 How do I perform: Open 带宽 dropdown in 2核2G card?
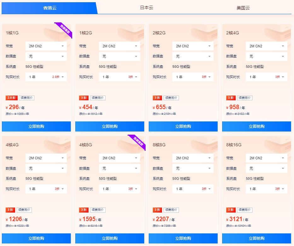pyautogui.click(x=193, y=46)
